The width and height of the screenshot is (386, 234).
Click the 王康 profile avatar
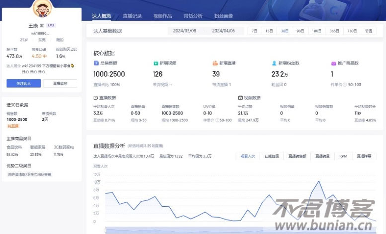42,9
